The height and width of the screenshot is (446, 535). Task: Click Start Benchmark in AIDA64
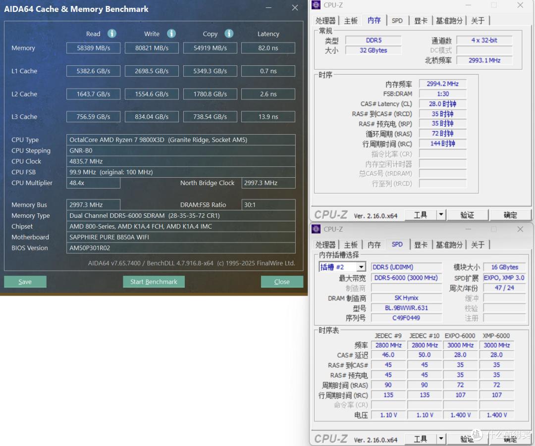tap(154, 282)
